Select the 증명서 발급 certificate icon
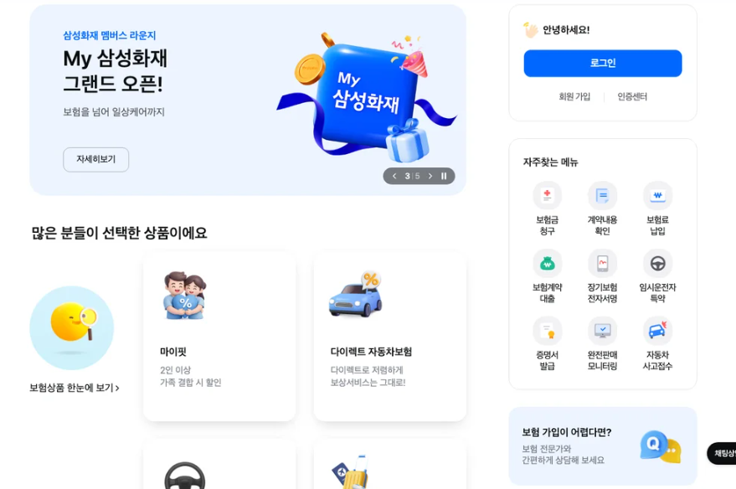736x489 pixels. pos(547,331)
